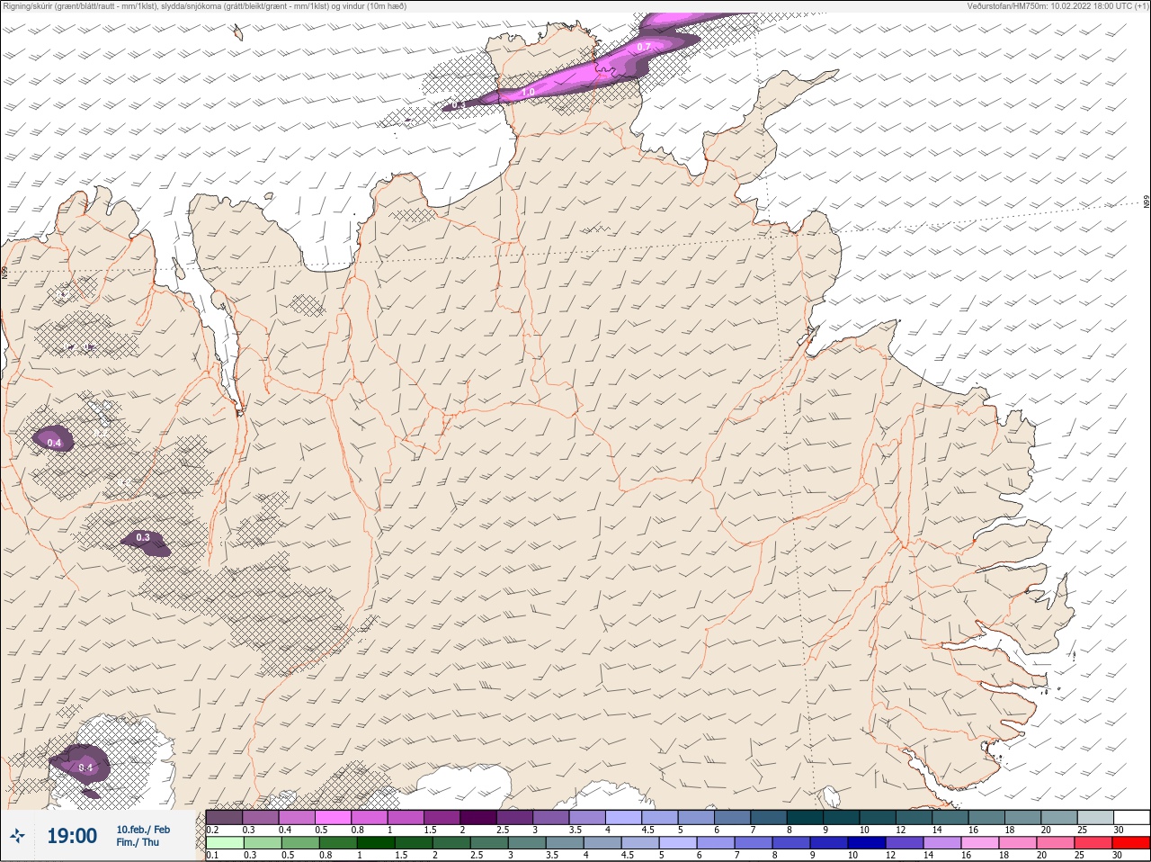Click the darkest purple swatch between 2 and 2.5
Image resolution: width=1151 pixels, height=862 pixels.
[478, 817]
